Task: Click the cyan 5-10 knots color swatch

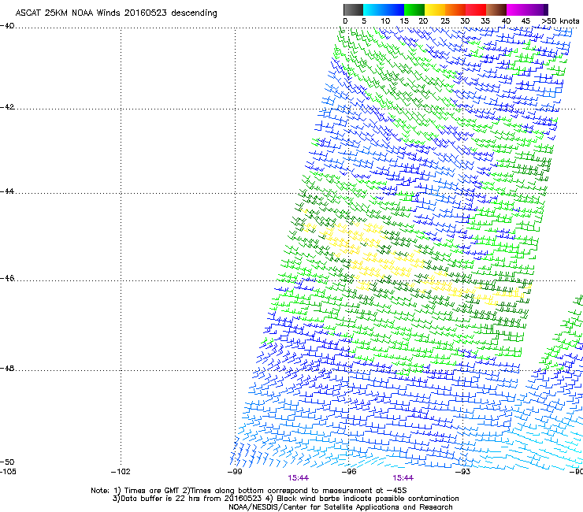Action: pos(373,9)
